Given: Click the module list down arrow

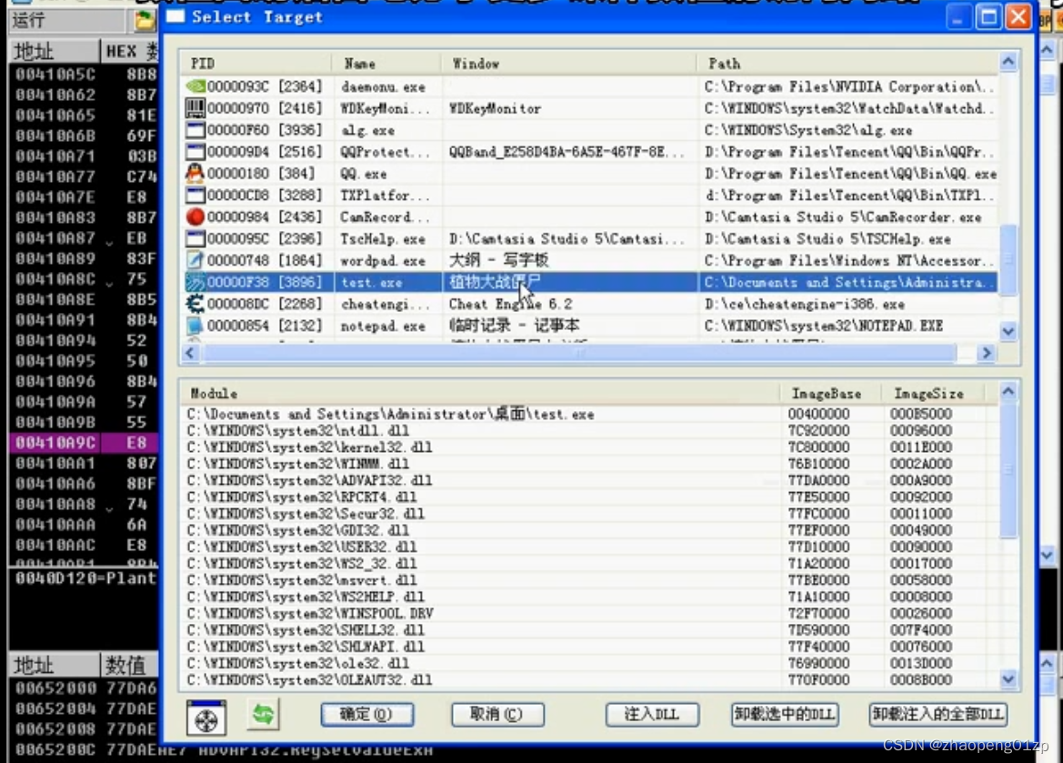Looking at the screenshot, I should (x=1008, y=679).
